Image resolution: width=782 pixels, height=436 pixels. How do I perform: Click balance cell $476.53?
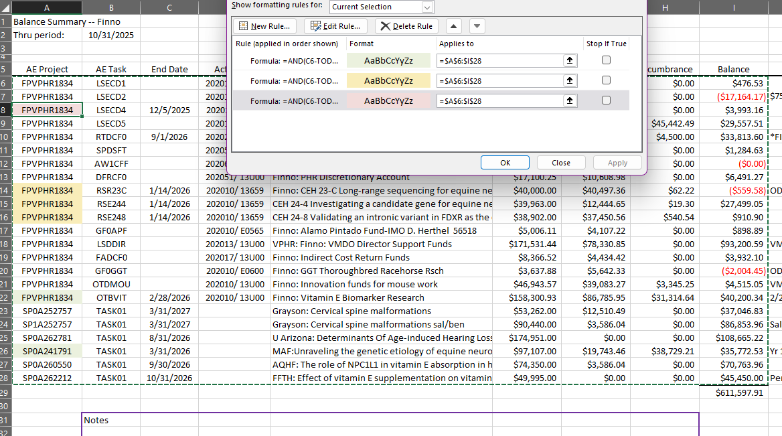coord(734,83)
